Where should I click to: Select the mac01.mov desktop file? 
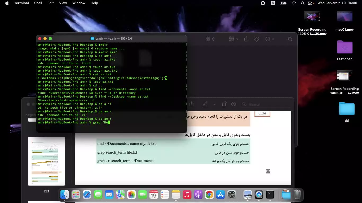click(x=345, y=21)
